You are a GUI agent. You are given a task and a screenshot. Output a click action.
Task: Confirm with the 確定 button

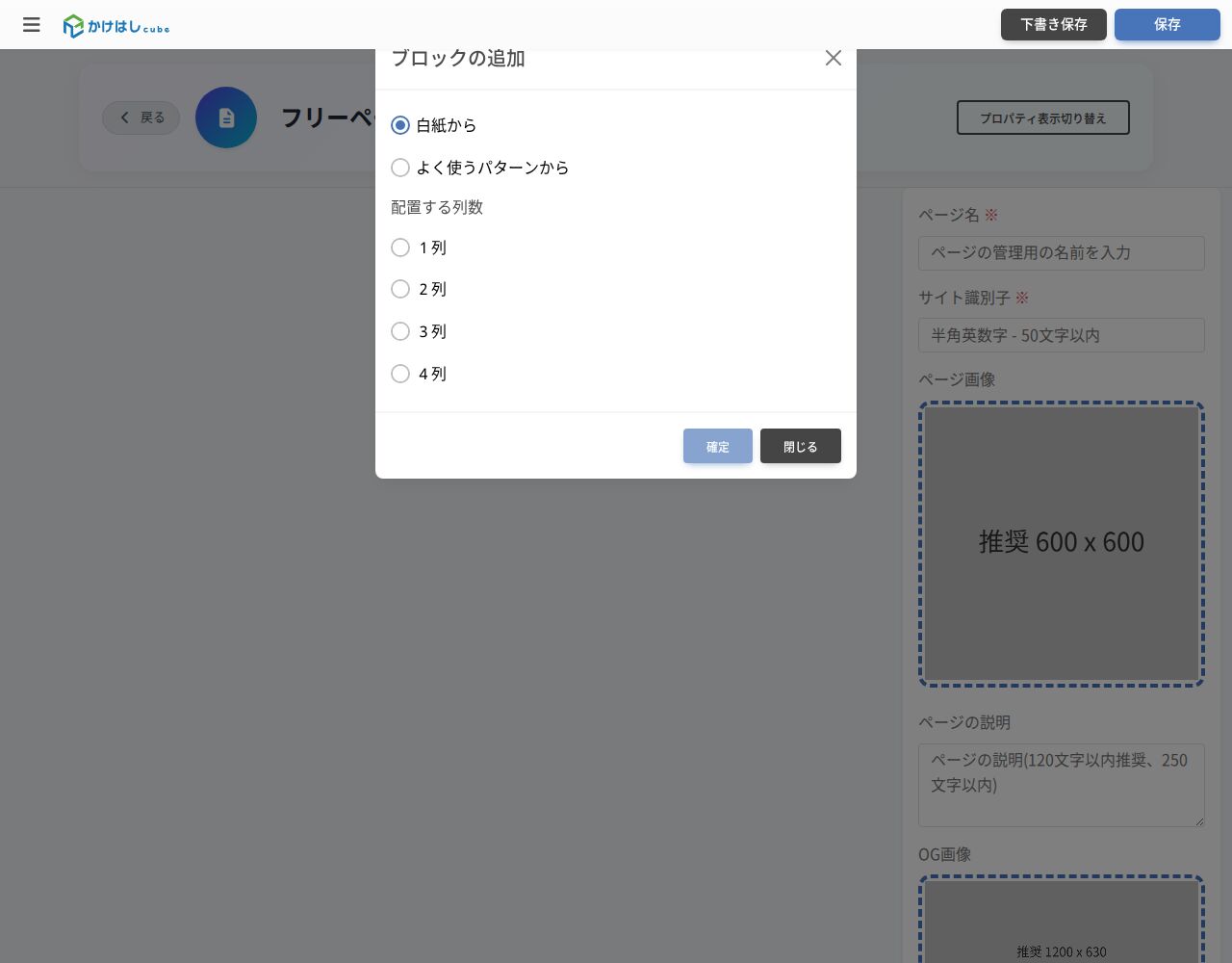pos(718,446)
